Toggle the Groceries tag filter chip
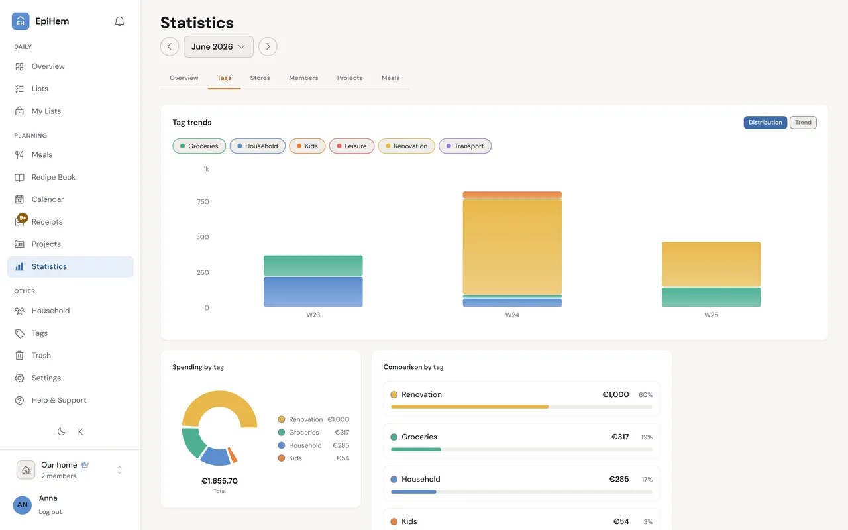This screenshot has width=848, height=530. click(x=199, y=146)
